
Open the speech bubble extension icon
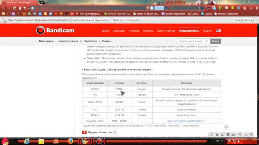point(208,8)
